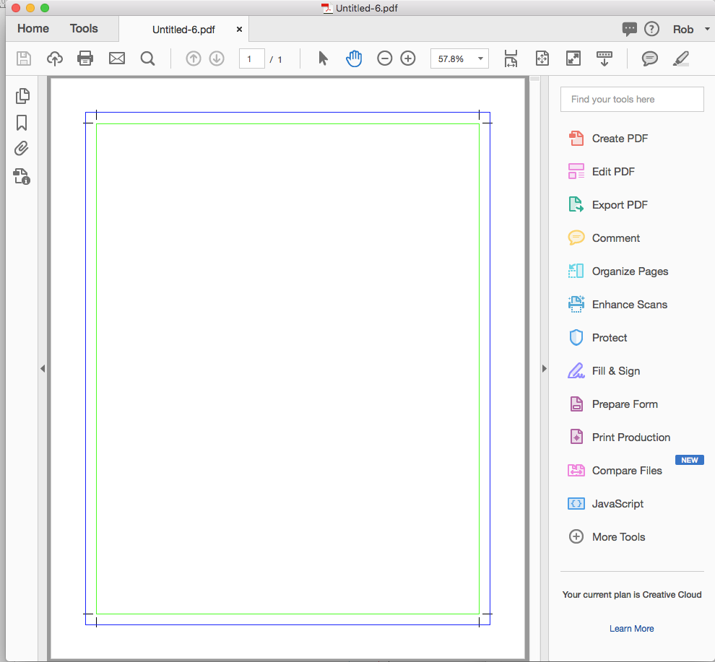Click the Find text magnifier icon
This screenshot has width=715, height=662.
[x=147, y=58]
